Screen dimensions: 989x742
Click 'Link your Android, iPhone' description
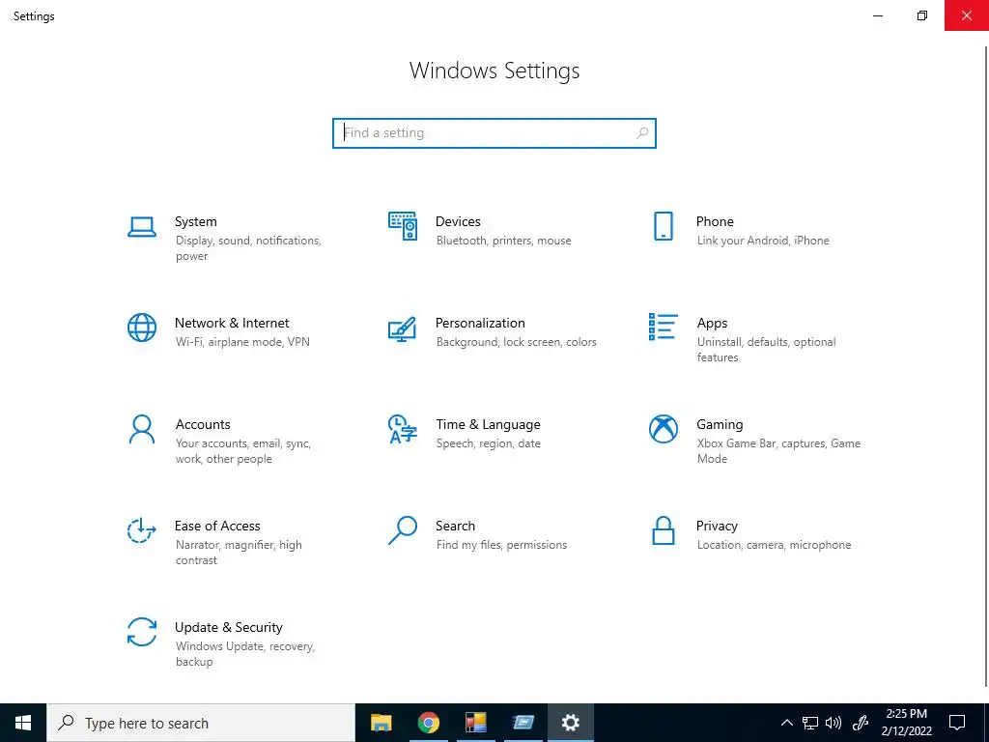[x=763, y=241]
